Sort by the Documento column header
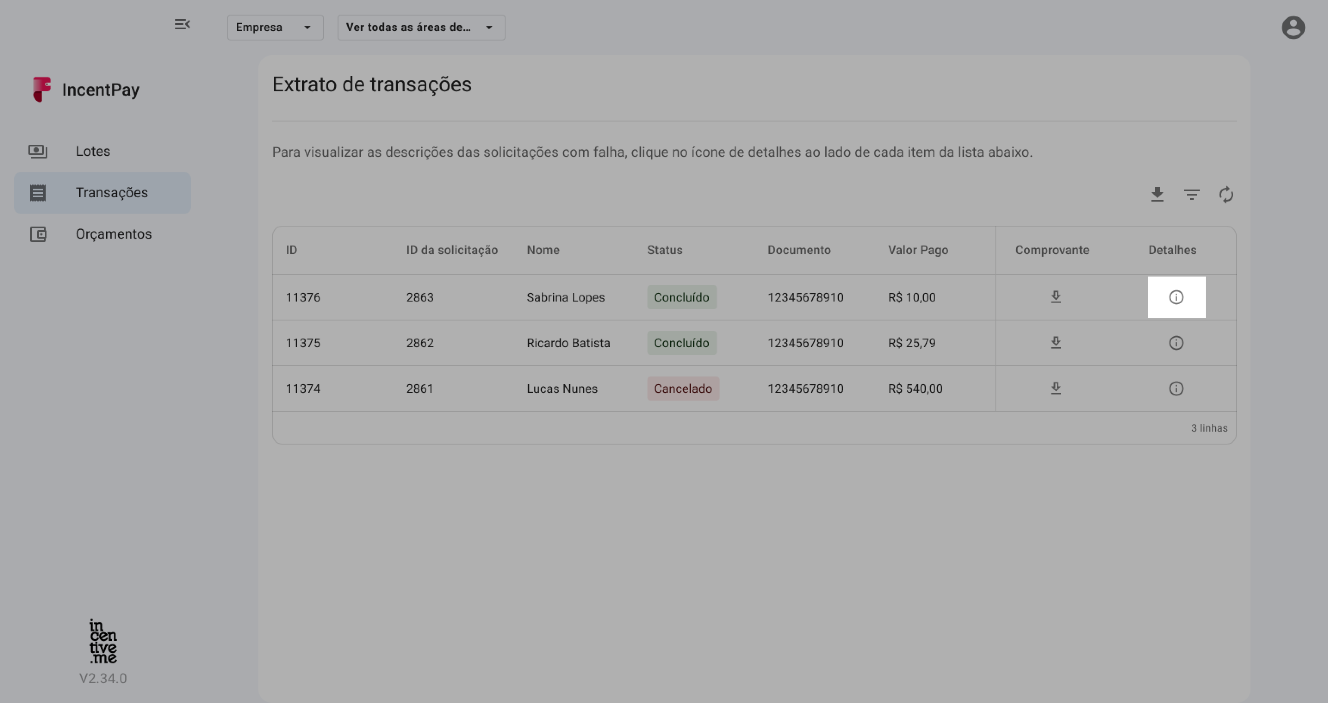The image size is (1328, 703). coord(798,250)
